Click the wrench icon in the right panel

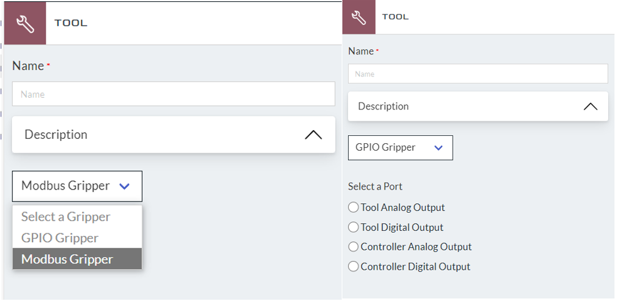(359, 18)
